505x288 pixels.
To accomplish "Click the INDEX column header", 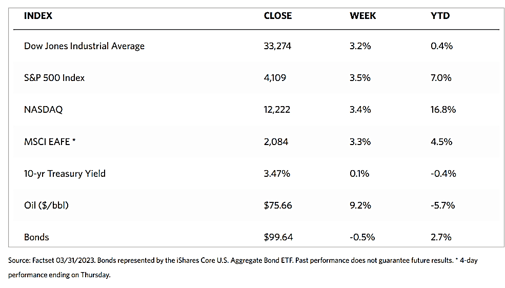I will click(38, 16).
